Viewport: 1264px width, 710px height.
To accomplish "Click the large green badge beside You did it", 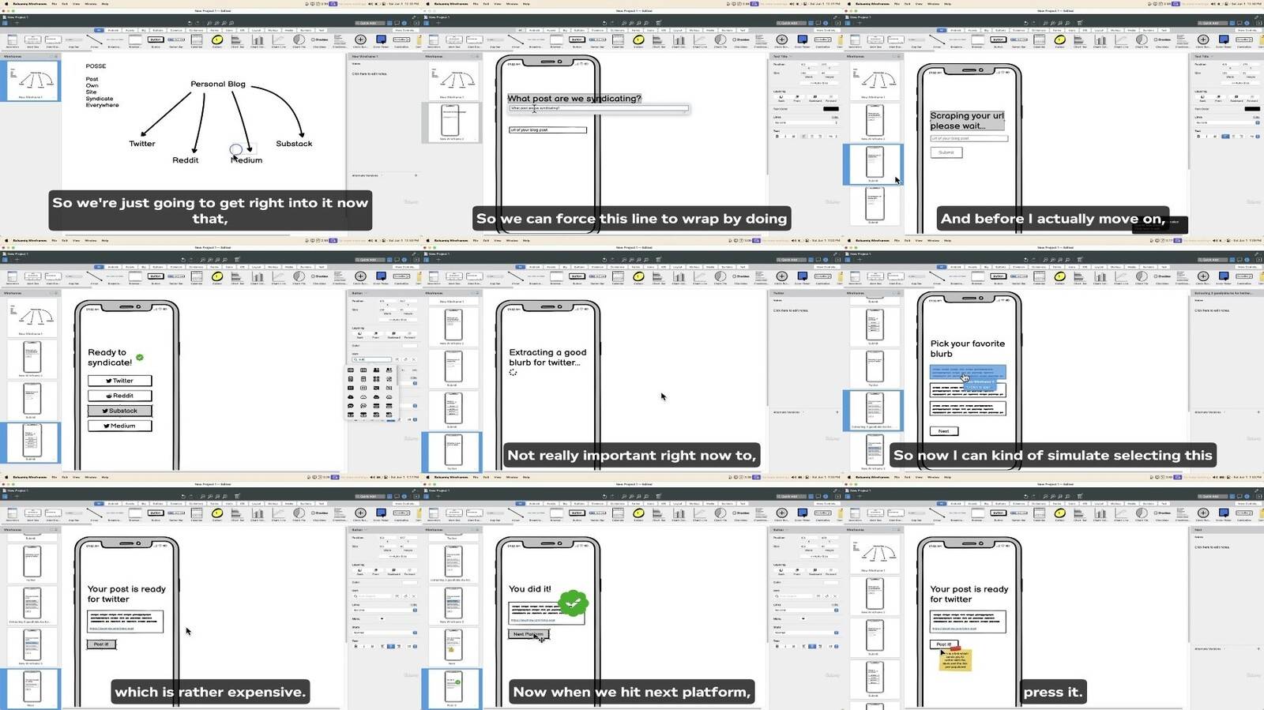I will coord(574,604).
